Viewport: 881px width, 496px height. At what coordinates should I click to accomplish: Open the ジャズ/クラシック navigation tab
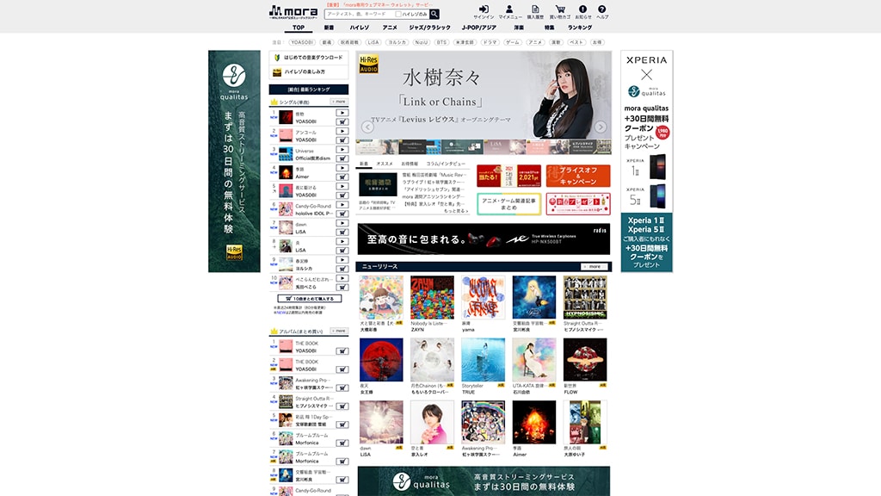[x=429, y=28]
